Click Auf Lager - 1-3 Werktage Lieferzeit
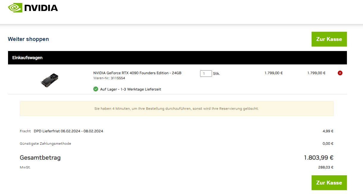Image resolution: width=363 pixels, height=194 pixels. pos(131,89)
